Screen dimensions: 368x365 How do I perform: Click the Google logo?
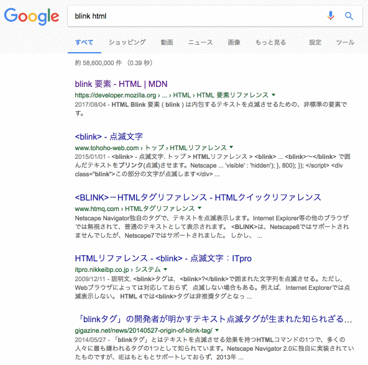click(x=32, y=16)
